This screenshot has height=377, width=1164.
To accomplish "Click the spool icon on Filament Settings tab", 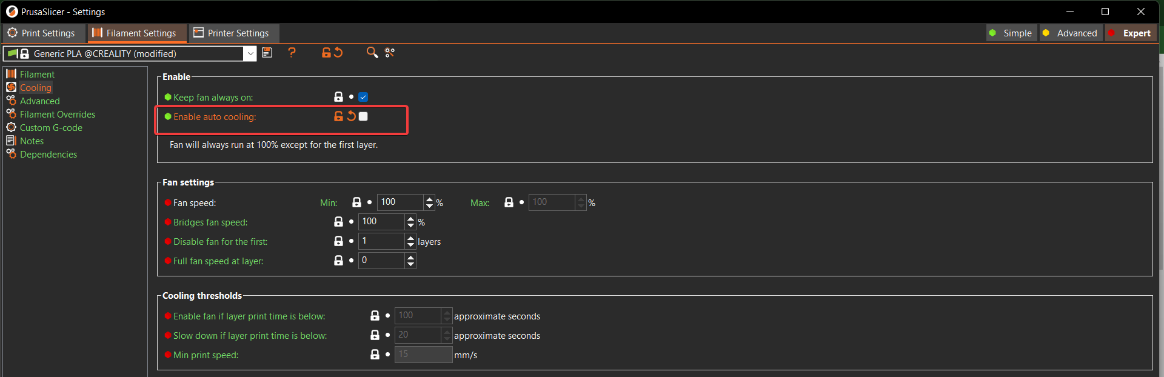I will pyautogui.click(x=97, y=33).
